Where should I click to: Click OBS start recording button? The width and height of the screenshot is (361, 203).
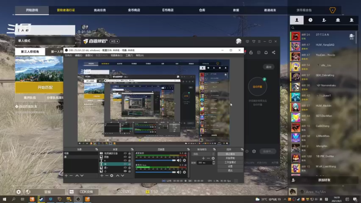pos(230,158)
